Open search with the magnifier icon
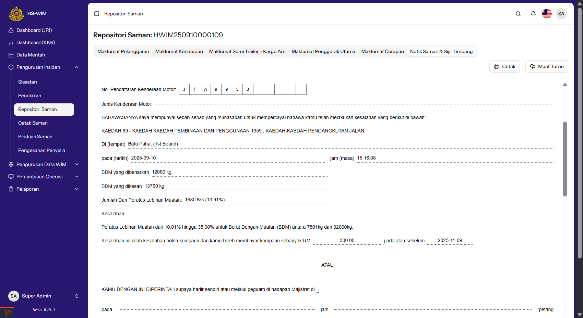583x318 pixels. [x=518, y=14]
